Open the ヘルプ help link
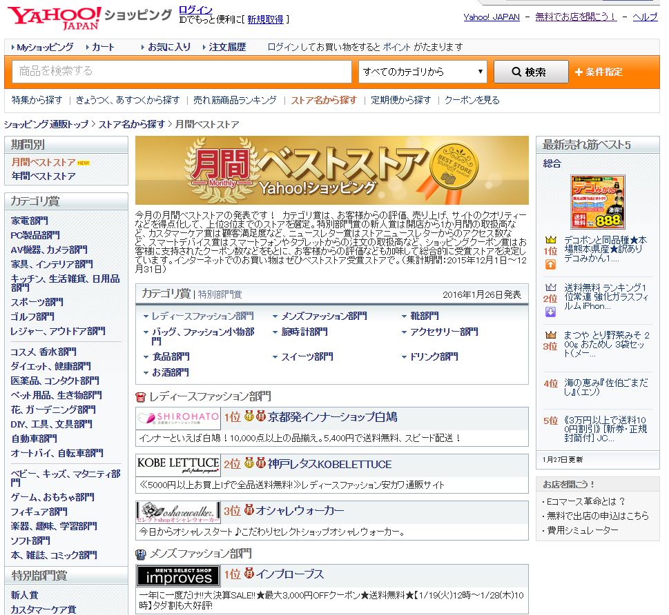The image size is (669, 615). coord(645,17)
